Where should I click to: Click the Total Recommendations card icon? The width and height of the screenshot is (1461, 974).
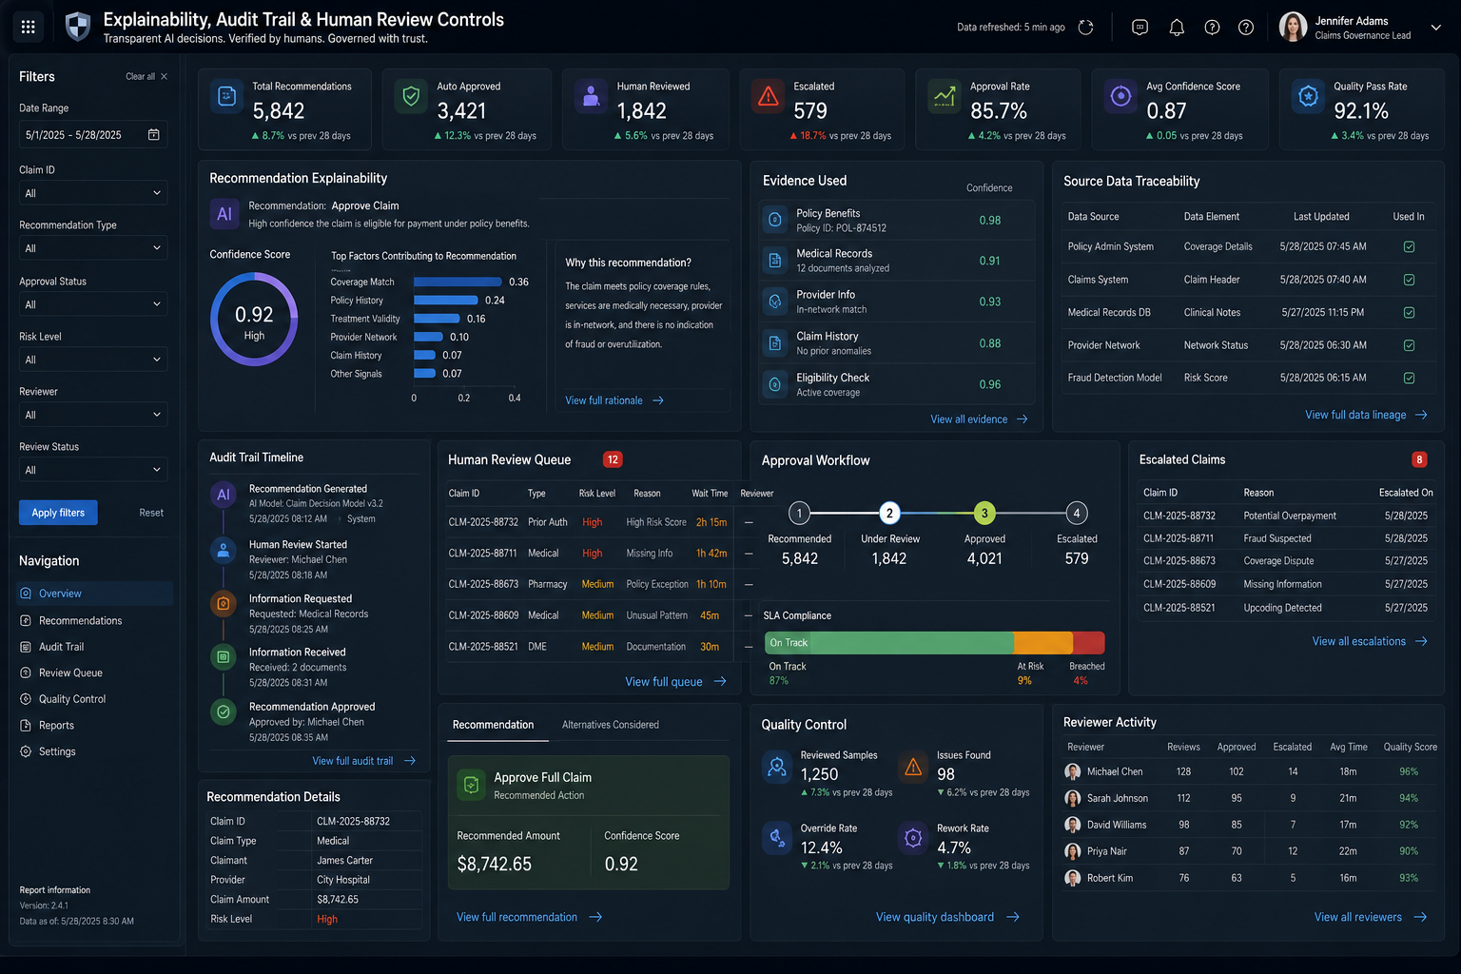[227, 96]
